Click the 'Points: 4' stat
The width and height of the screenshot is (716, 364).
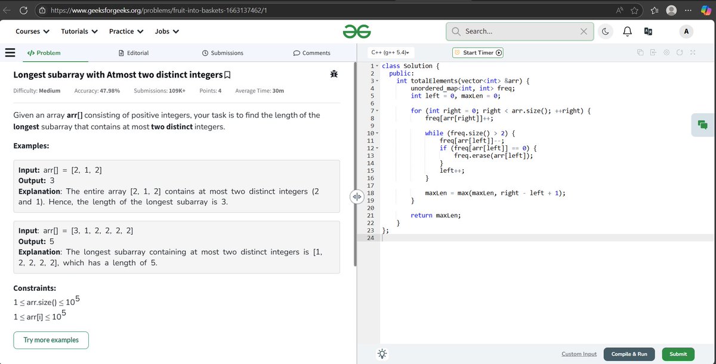point(211,91)
